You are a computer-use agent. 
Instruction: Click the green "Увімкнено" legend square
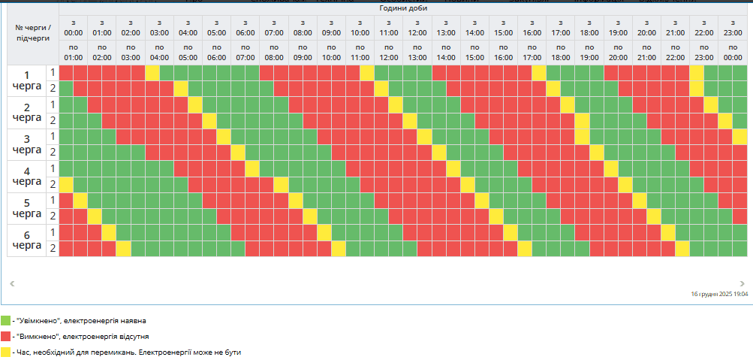click(5, 320)
